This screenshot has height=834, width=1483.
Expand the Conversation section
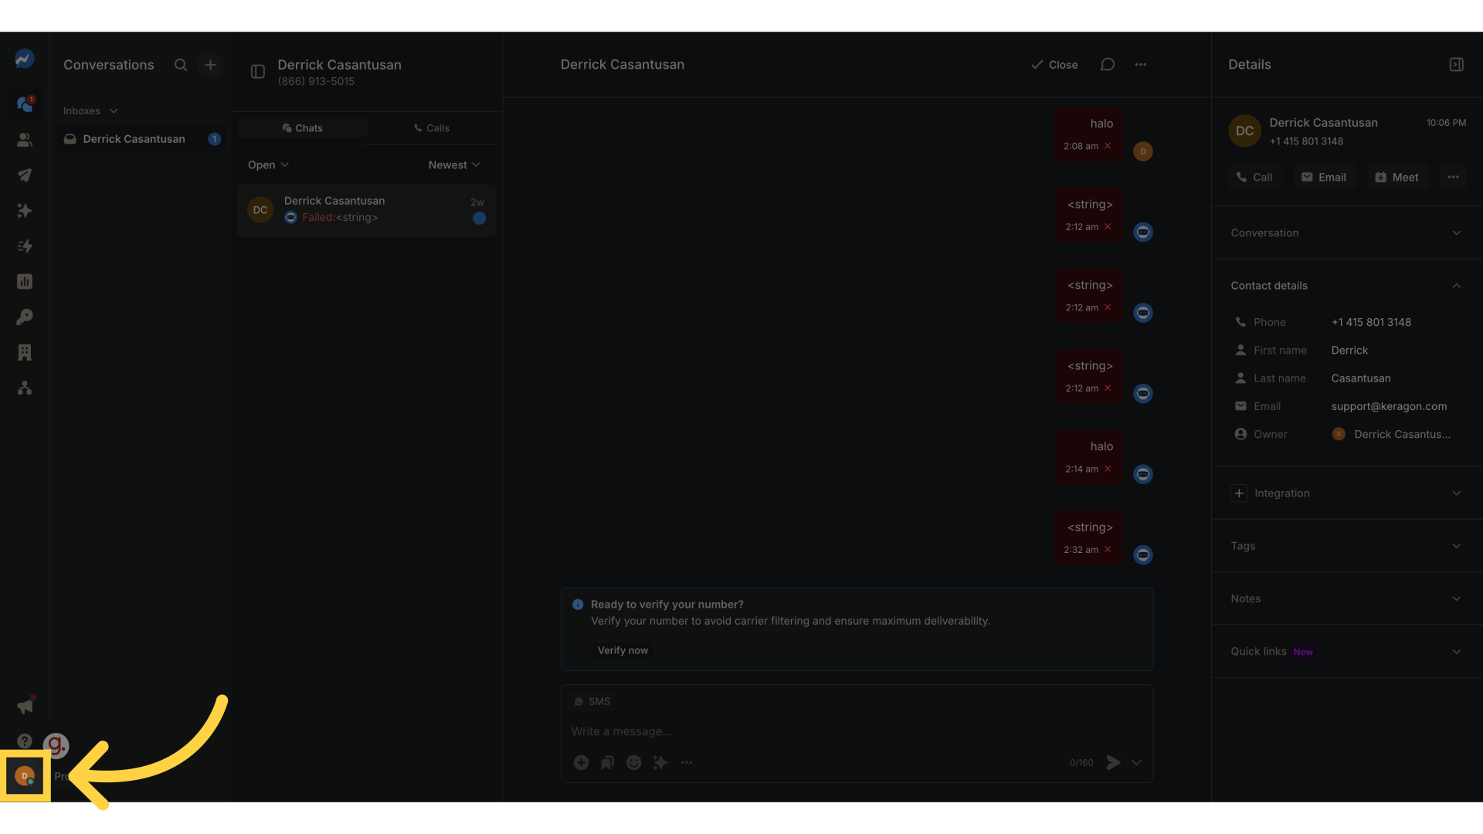point(1346,233)
